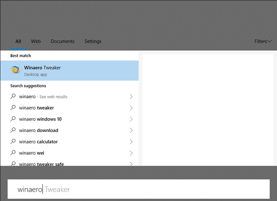Image resolution: width=277 pixels, height=201 pixels.
Task: Click the search icon beside 'winaero calculator'
Action: coord(13,141)
